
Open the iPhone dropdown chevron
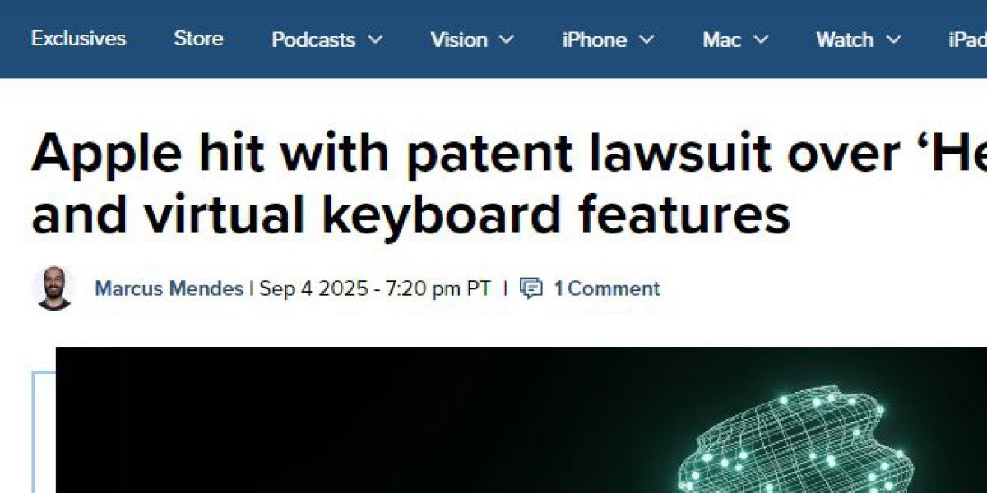pyautogui.click(x=646, y=40)
